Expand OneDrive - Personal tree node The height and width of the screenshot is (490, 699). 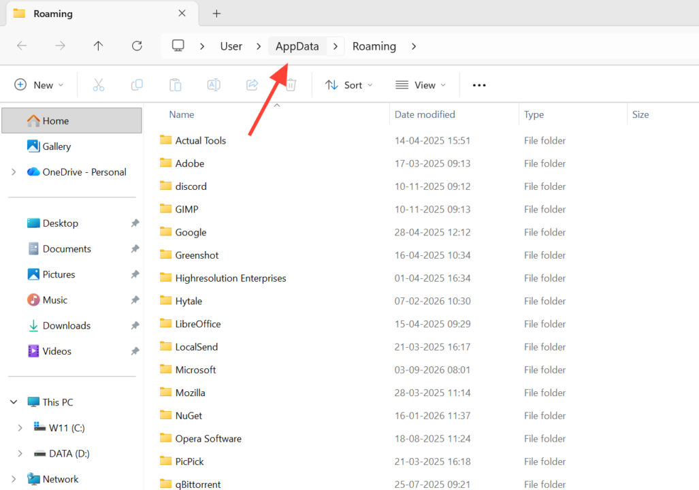[14, 172]
